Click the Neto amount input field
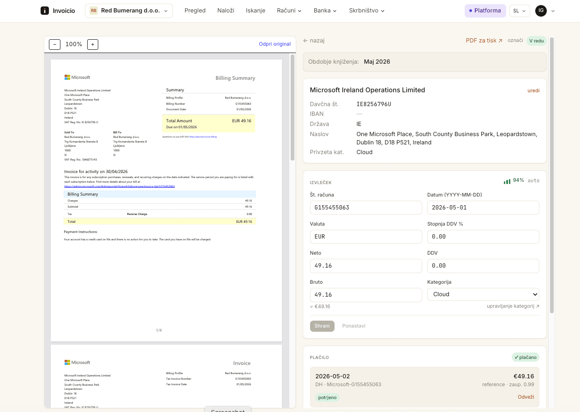580x412 pixels. tap(366, 266)
